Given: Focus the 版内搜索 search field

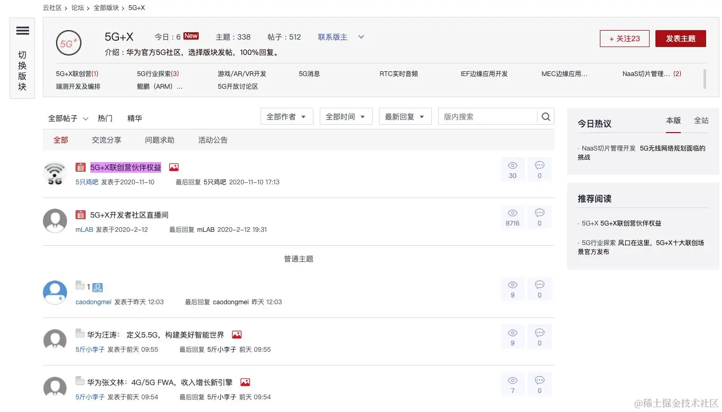Looking at the screenshot, I should (488, 117).
